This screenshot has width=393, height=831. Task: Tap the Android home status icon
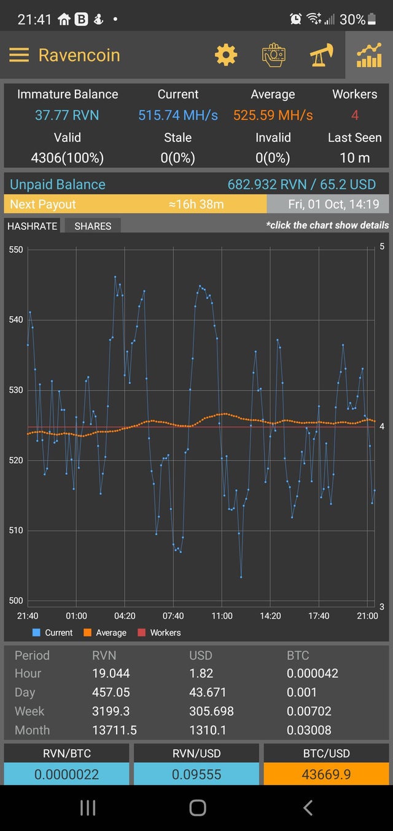click(64, 19)
